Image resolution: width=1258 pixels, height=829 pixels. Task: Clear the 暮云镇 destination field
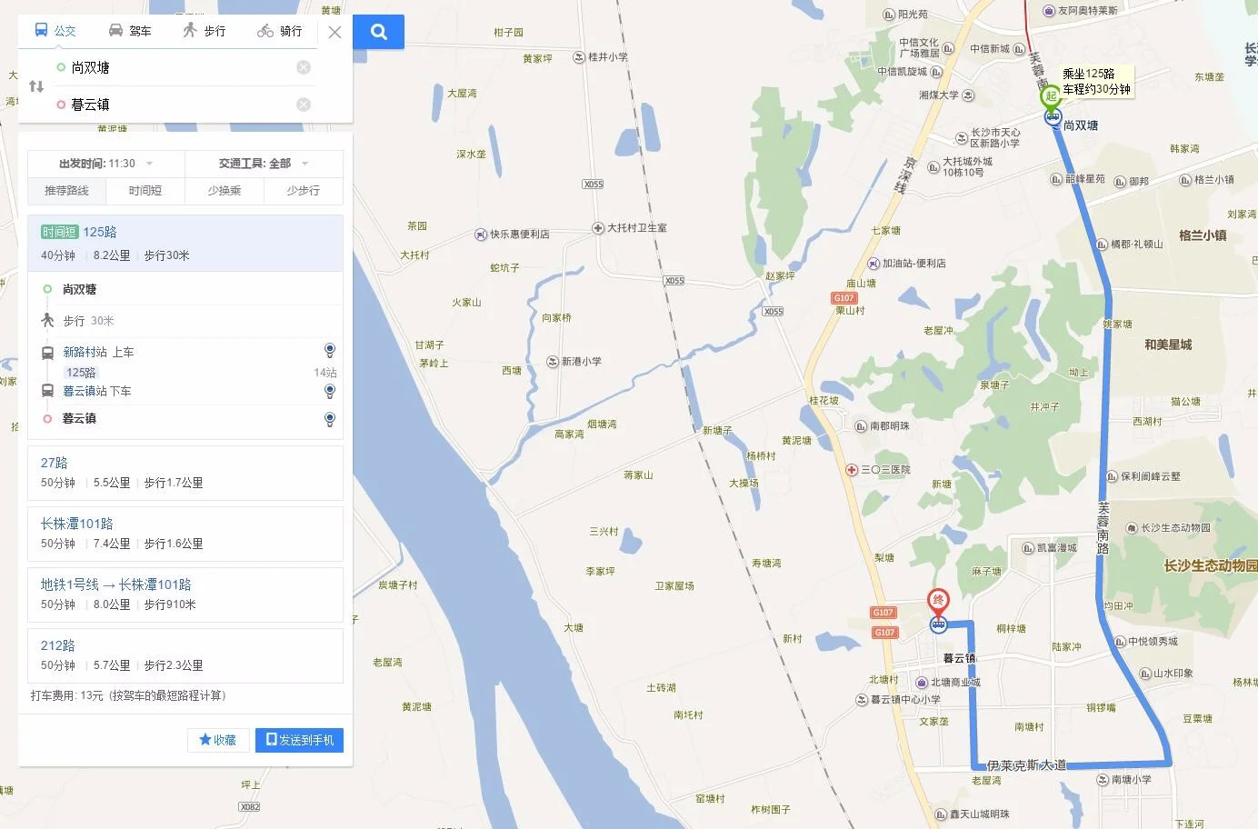pos(304,105)
